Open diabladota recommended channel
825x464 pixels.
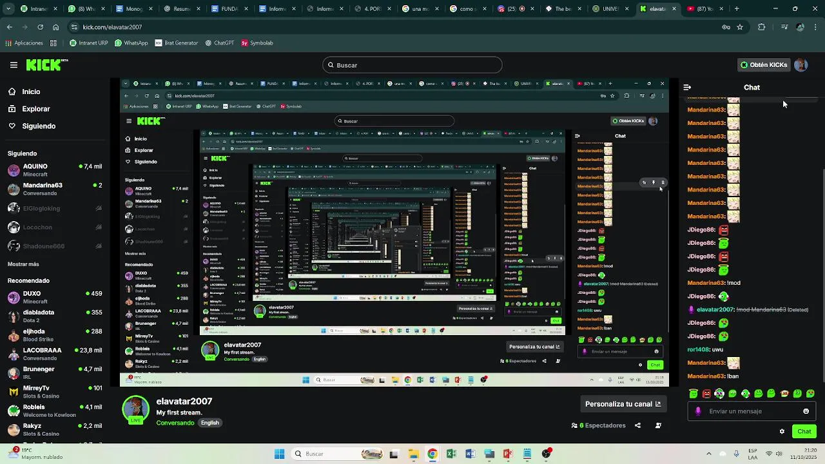55,316
